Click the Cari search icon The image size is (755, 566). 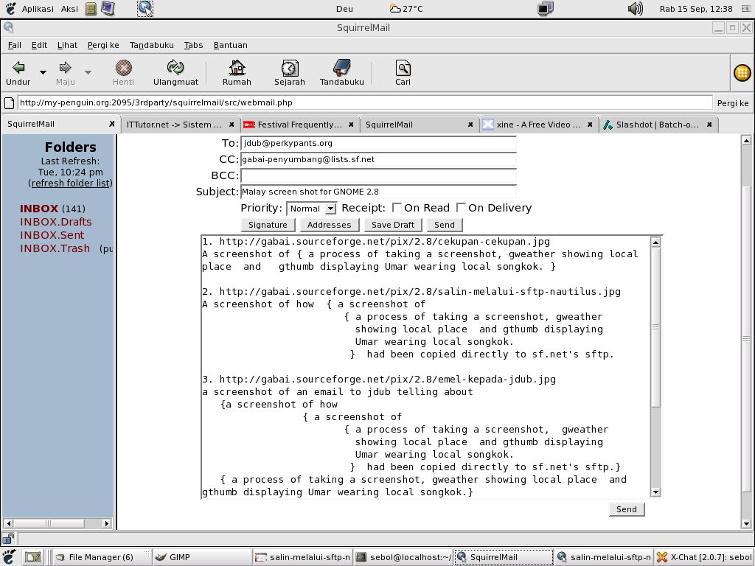tap(403, 69)
